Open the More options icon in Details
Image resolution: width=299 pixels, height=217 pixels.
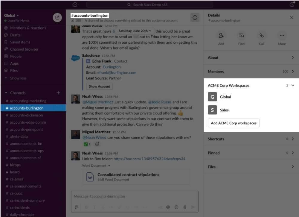pos(282,35)
